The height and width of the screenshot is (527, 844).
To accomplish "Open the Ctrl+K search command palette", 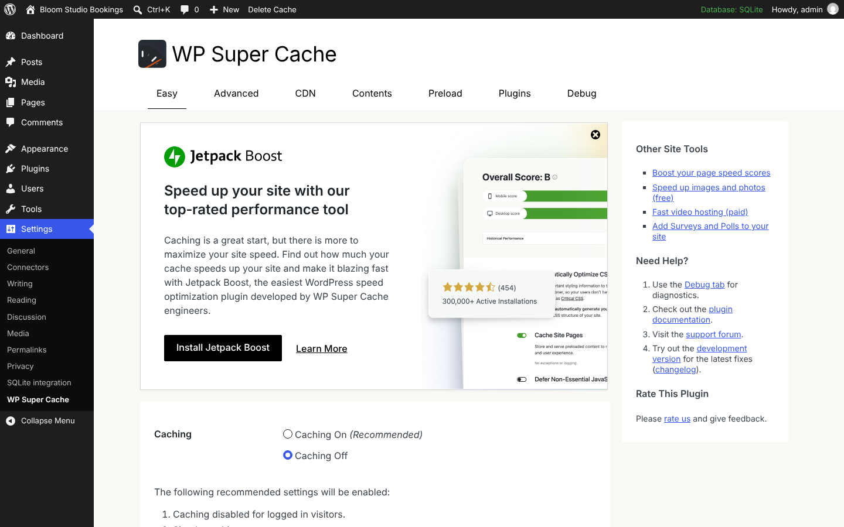I will (x=151, y=9).
